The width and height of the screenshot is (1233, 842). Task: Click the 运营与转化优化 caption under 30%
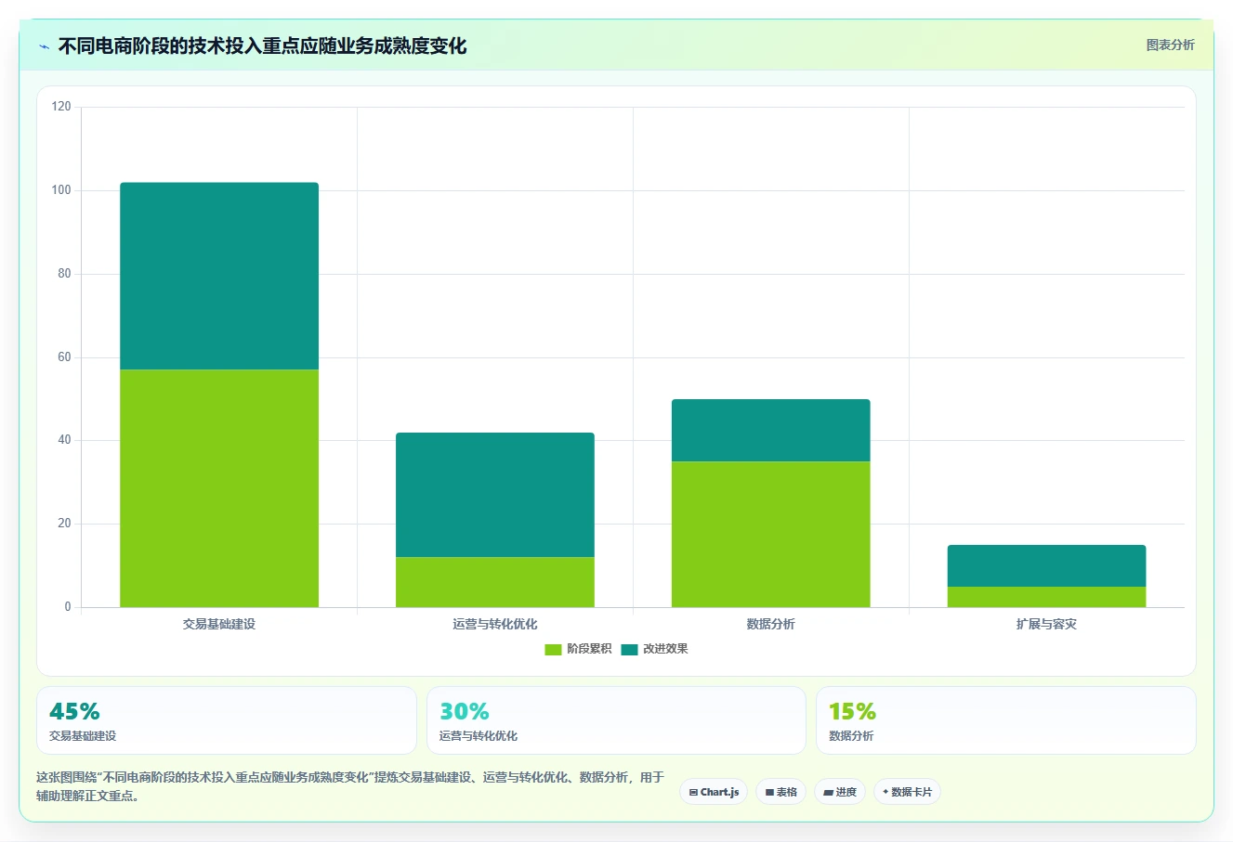479,736
